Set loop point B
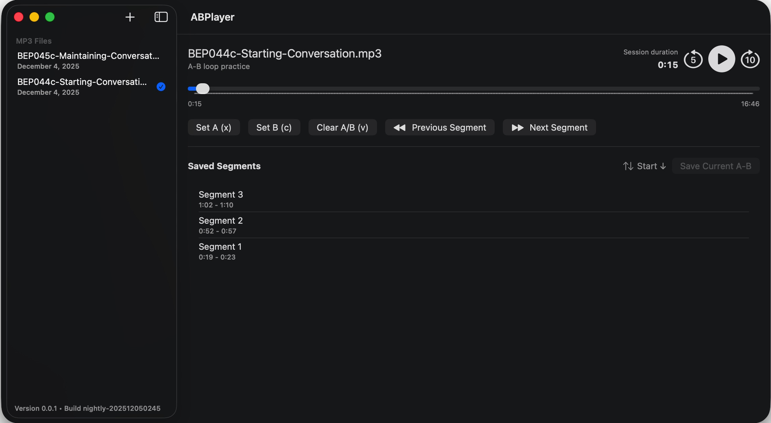The image size is (771, 423). click(x=274, y=127)
